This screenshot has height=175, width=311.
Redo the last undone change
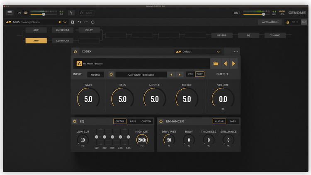coord(86,22)
